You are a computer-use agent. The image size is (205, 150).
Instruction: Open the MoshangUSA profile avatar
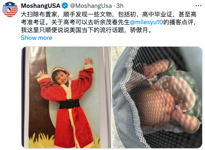(x=10, y=9)
